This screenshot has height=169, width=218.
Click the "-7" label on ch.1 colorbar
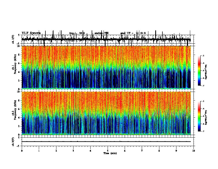(203, 86)
